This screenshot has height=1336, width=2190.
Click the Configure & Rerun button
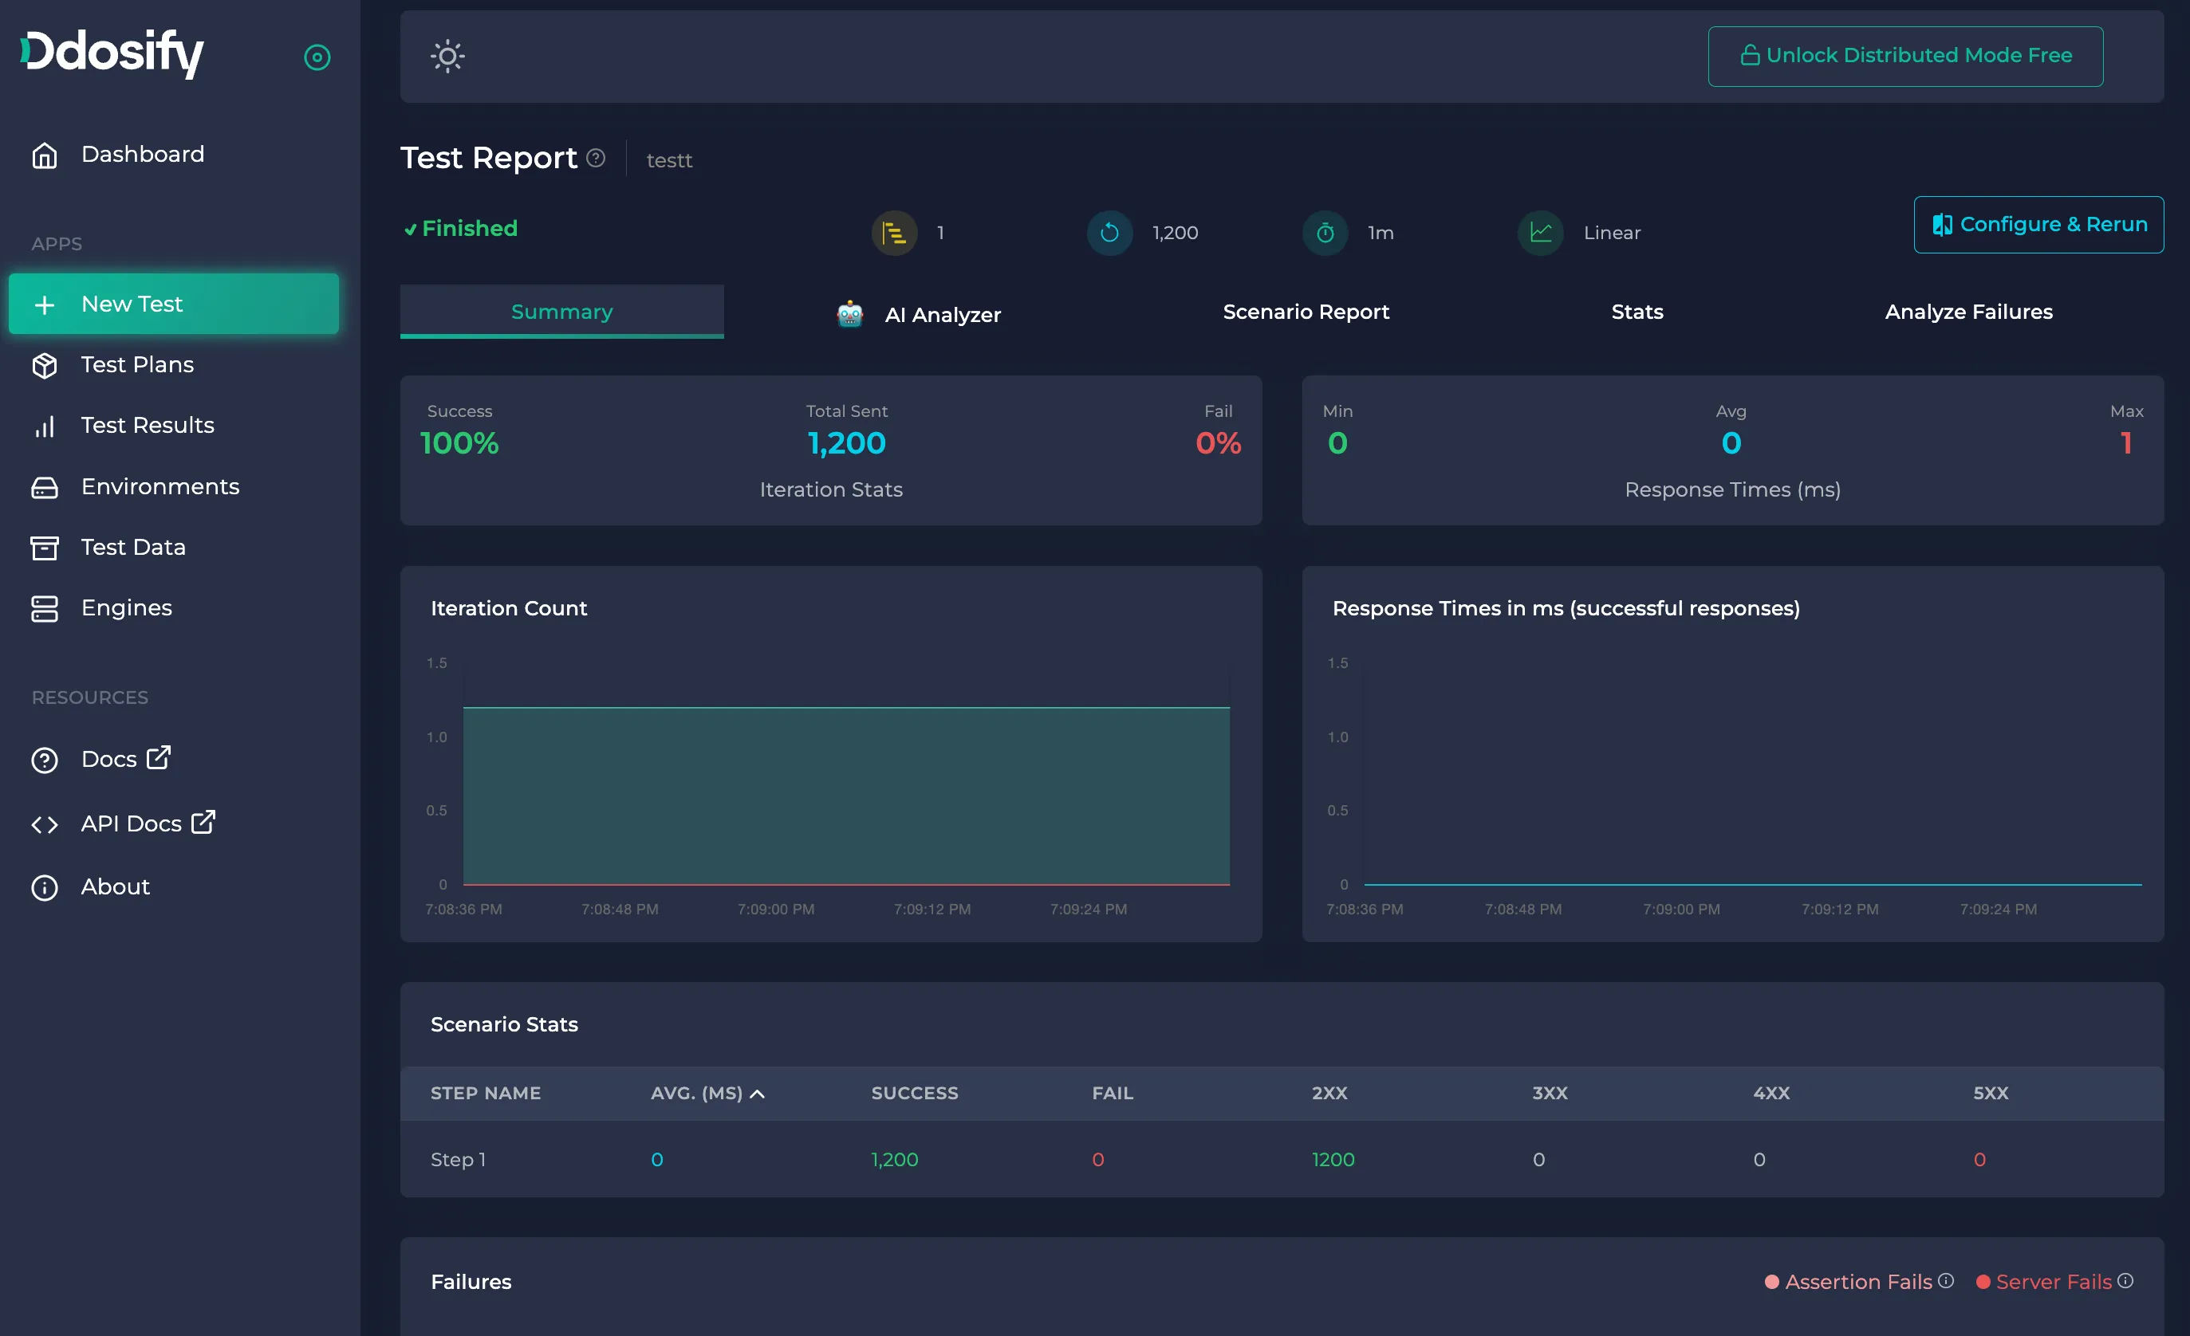click(2038, 225)
